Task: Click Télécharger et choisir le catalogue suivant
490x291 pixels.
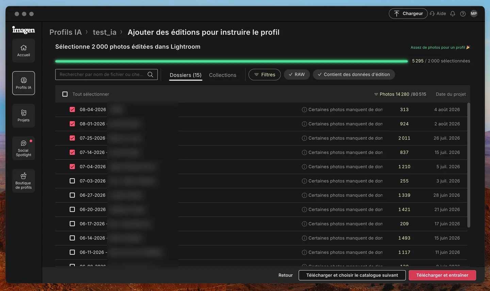Action: (352, 275)
